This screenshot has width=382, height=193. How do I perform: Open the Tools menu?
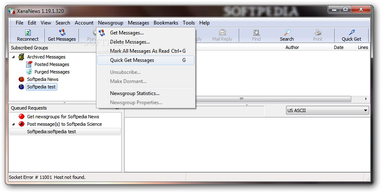tap(189, 23)
